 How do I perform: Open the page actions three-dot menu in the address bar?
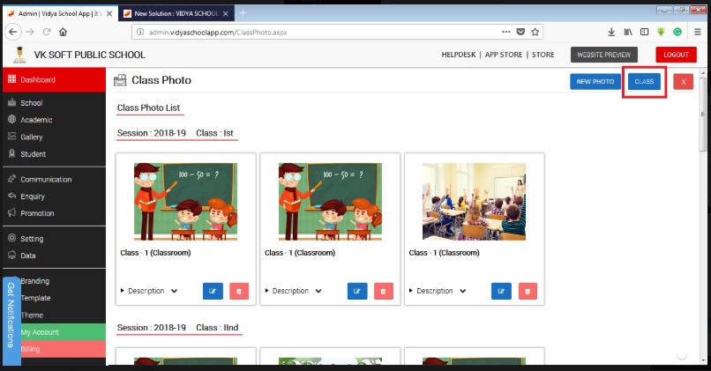pos(506,32)
